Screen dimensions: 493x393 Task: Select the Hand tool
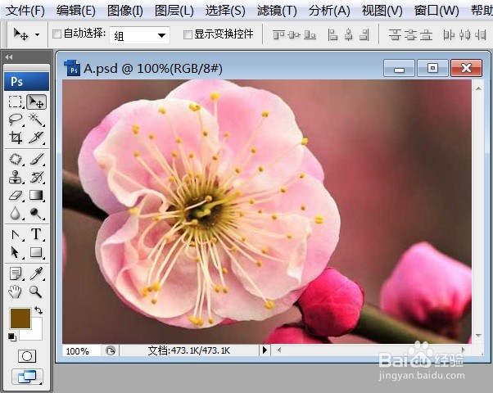[x=16, y=291]
